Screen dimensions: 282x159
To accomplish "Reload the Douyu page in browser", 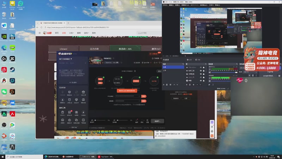I will click(x=41, y=28).
